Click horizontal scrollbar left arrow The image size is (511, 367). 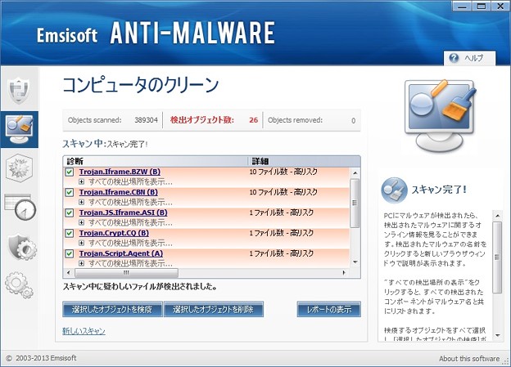(68, 273)
